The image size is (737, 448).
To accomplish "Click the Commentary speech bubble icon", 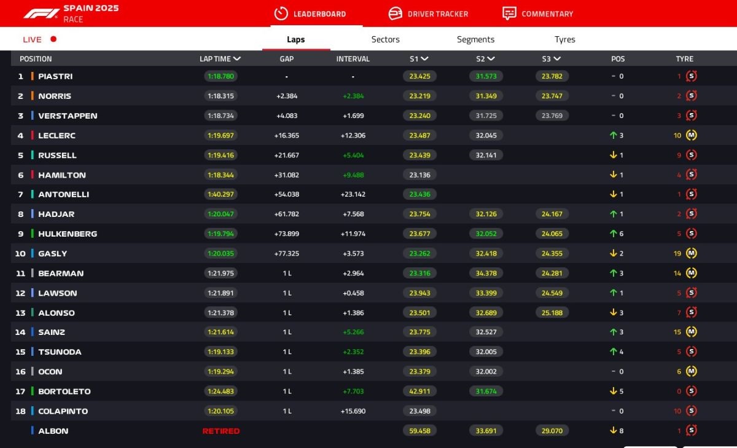I will click(509, 14).
